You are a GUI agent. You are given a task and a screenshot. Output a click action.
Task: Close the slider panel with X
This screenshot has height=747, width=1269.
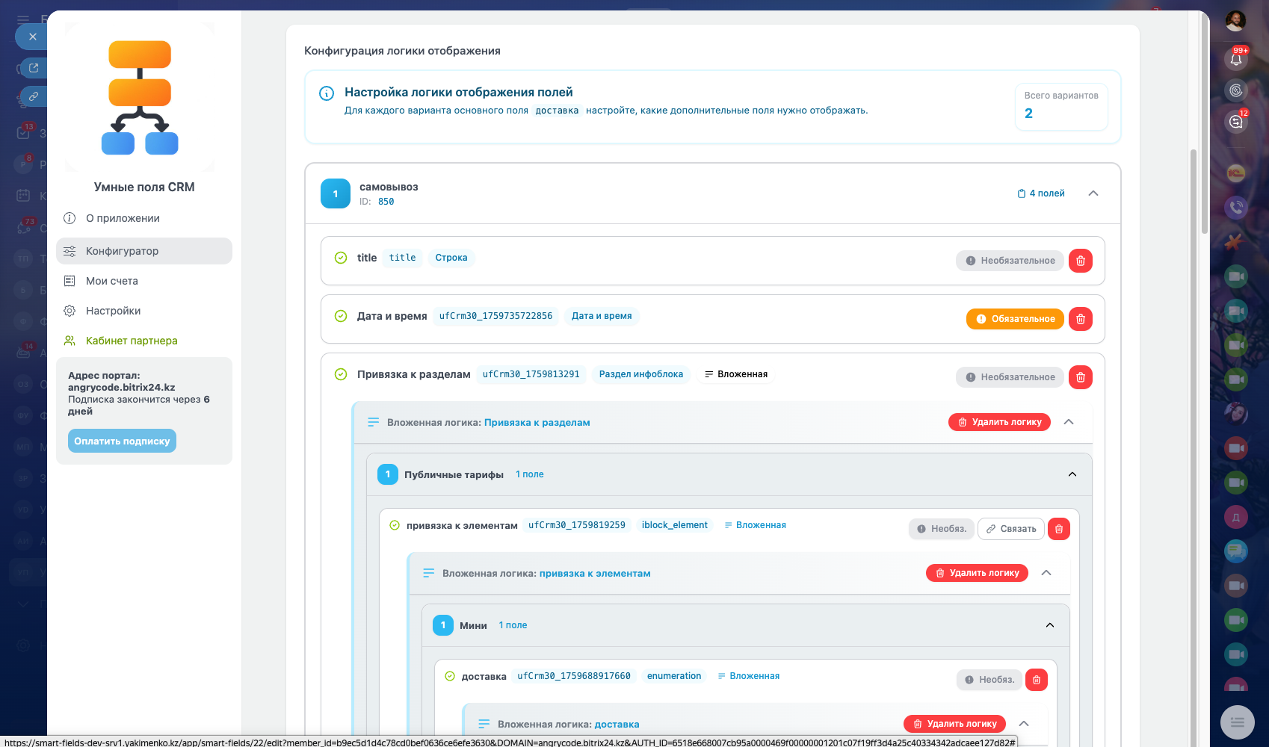32,37
